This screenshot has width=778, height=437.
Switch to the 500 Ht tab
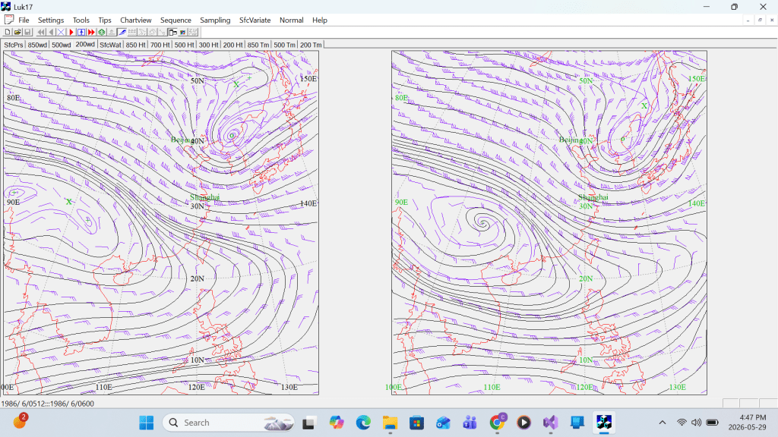click(184, 45)
